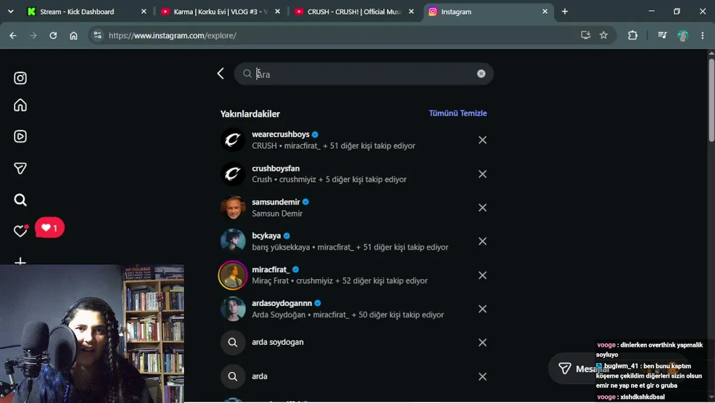The width and height of the screenshot is (715, 403).
Task: Clear the search field with the x icon
Action: click(x=481, y=74)
